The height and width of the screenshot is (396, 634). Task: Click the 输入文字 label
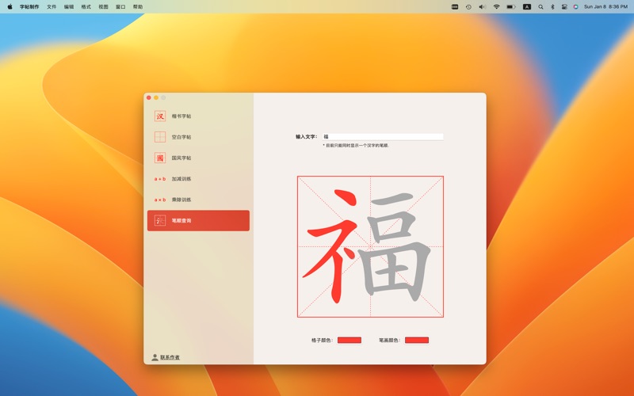[x=307, y=136]
